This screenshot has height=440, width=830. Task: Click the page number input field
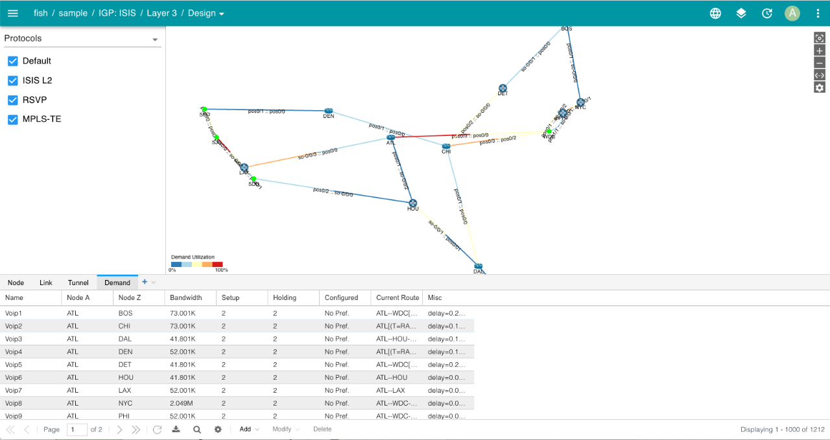(77, 430)
